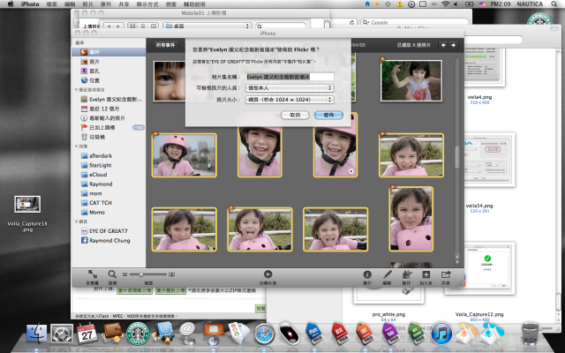Viewport: 565px width, 353px height.
Task: Select Last Import (最新輸入的照片) item
Action: [x=109, y=117]
